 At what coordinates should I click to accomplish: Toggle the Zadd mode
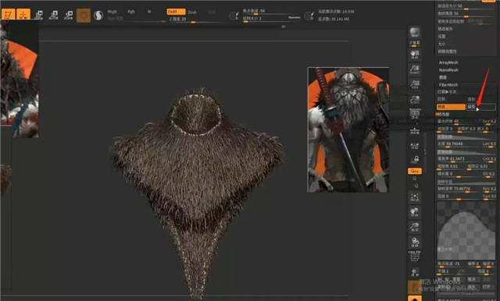176,12
